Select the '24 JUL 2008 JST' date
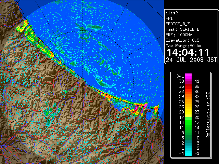 (x=192, y=60)
